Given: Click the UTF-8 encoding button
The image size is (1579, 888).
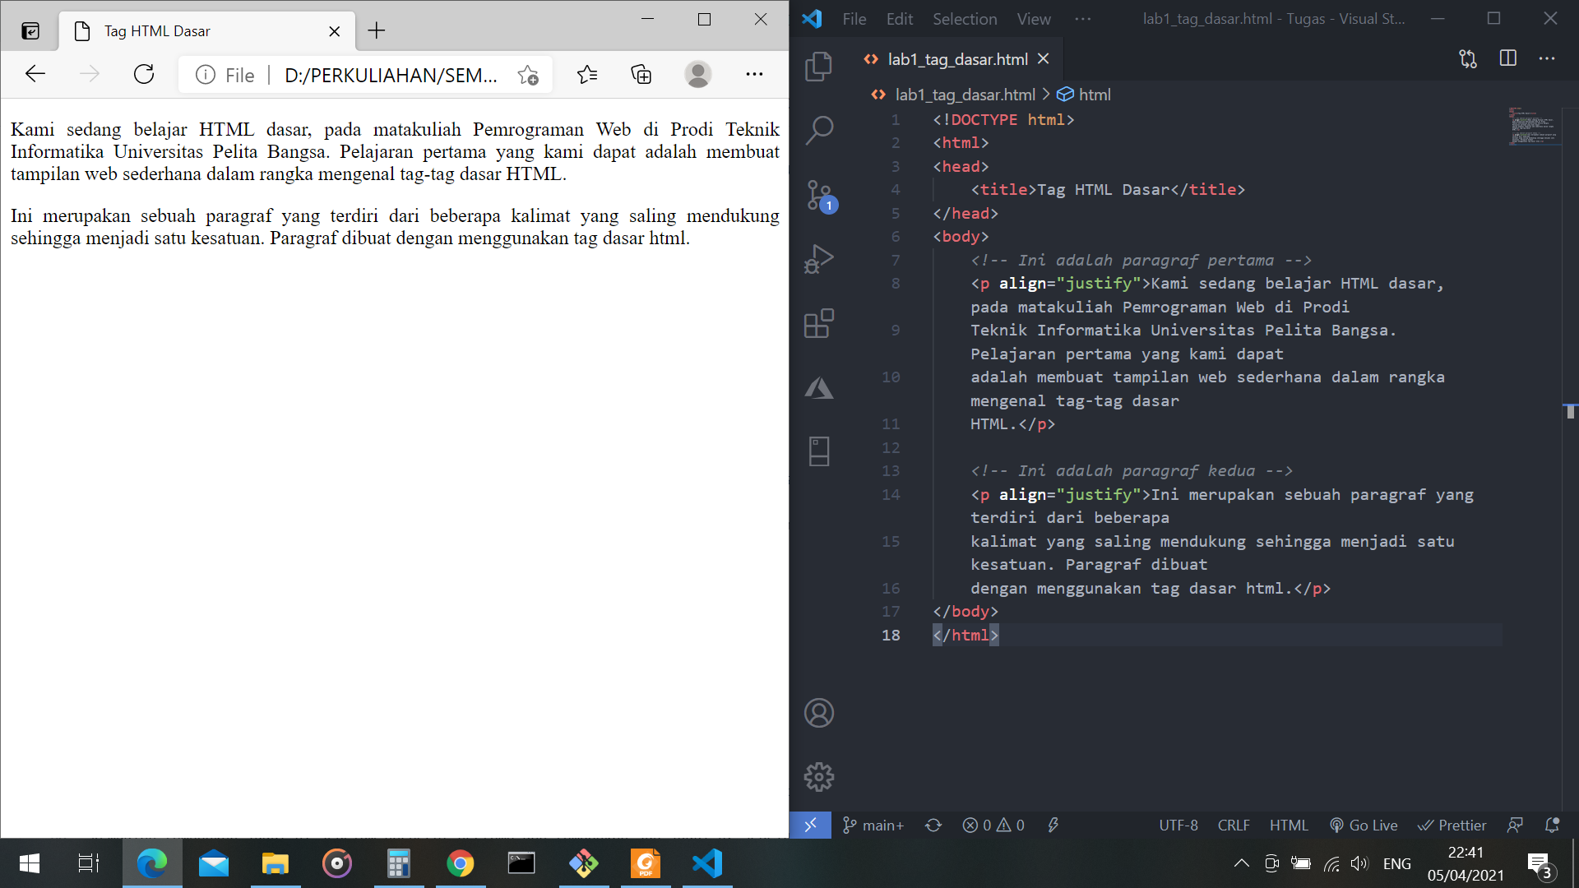Looking at the screenshot, I should pyautogui.click(x=1178, y=825).
